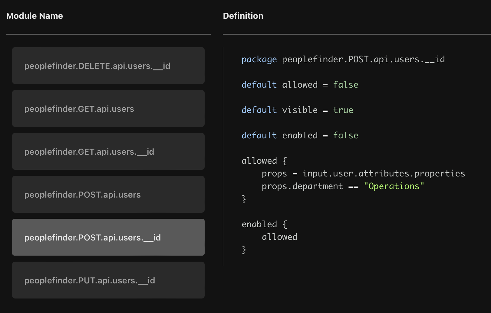This screenshot has width=491, height=313.
Task: Click true value on default visible line
Action: [x=343, y=110]
